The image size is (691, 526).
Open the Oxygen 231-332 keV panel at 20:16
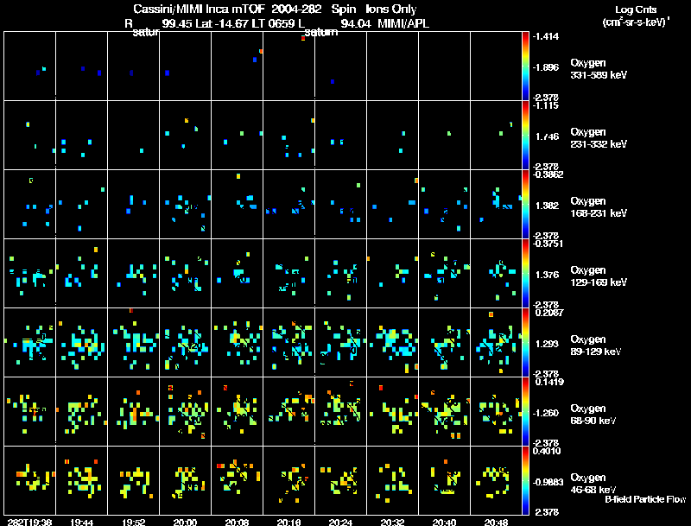pyautogui.click(x=289, y=135)
